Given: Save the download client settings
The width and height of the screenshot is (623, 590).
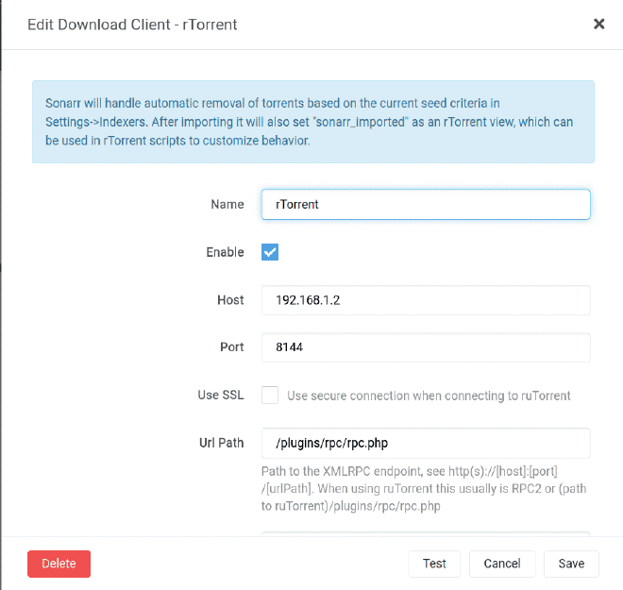Looking at the screenshot, I should click(571, 564).
